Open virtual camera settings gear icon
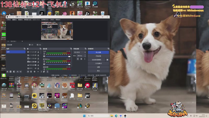This screenshot has height=118, width=209. pos(107,60)
